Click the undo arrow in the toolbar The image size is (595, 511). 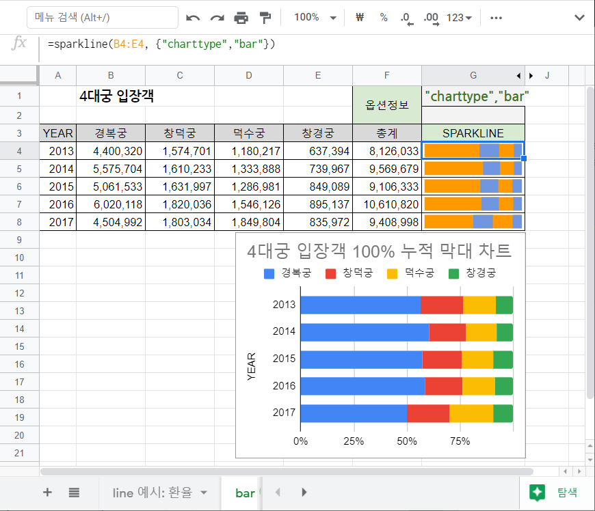tap(194, 18)
